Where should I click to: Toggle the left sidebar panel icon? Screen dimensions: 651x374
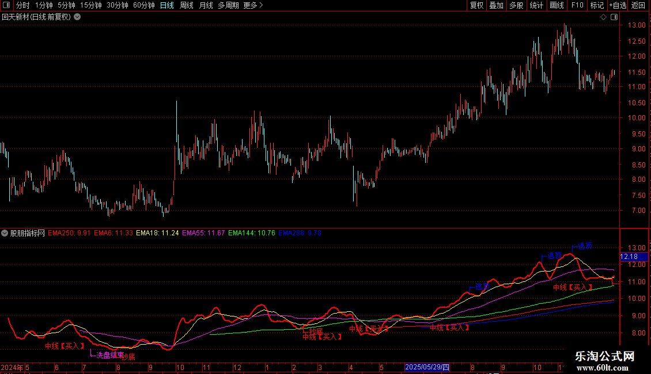click(6, 5)
